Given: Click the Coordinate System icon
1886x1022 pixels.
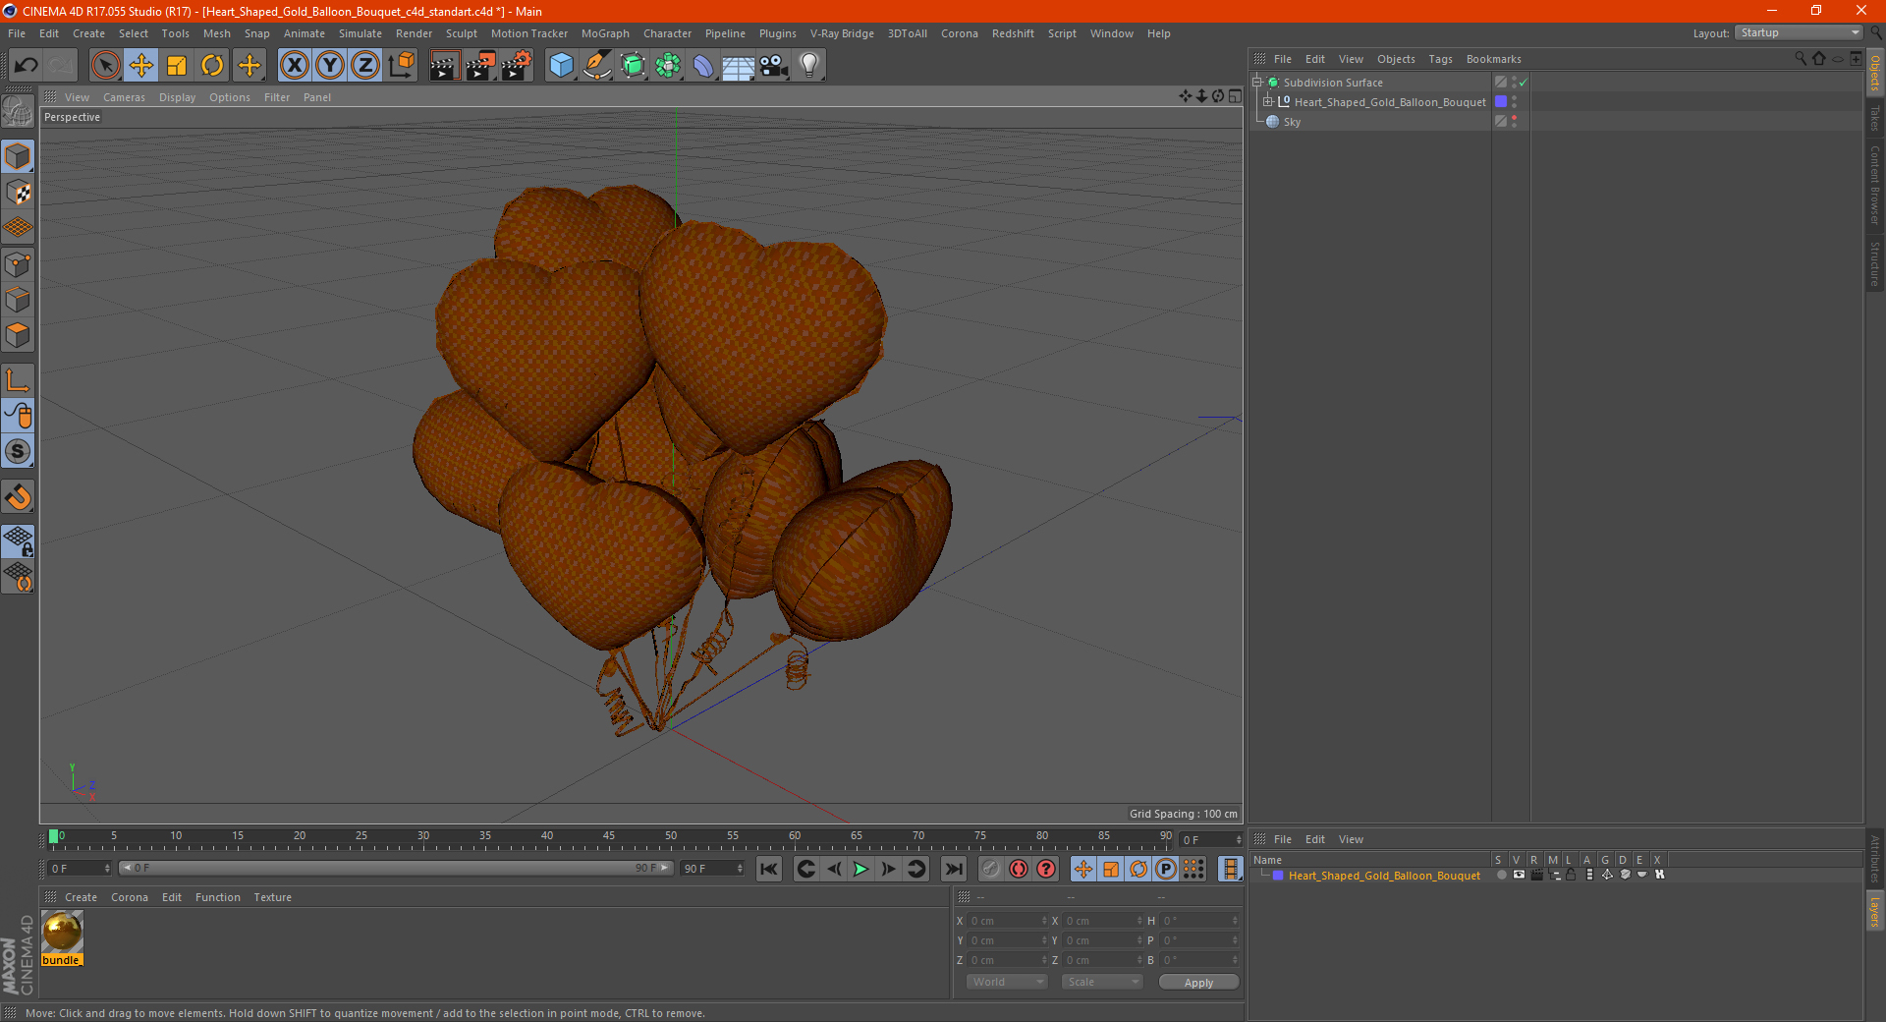Looking at the screenshot, I should click(x=401, y=66).
